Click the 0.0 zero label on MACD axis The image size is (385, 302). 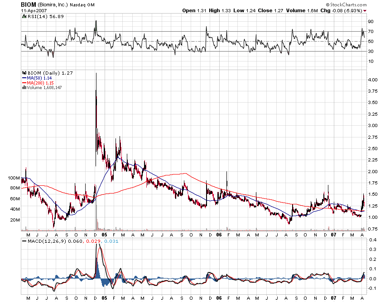pyautogui.click(x=373, y=278)
